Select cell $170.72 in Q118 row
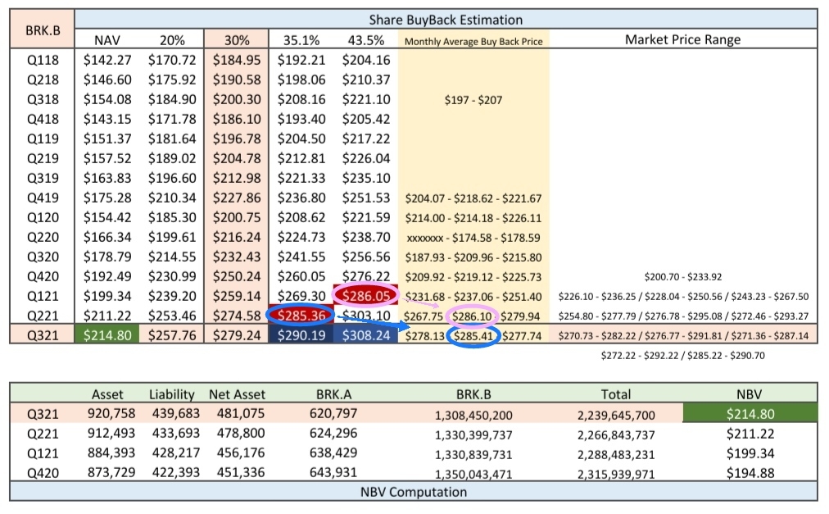 (172, 60)
